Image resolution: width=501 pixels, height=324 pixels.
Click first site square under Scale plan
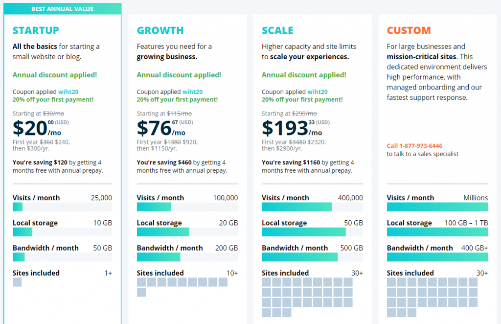tap(267, 282)
